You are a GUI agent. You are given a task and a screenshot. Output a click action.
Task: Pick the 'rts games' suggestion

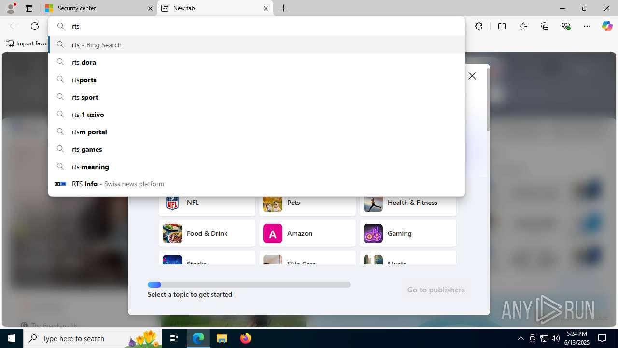(256, 149)
